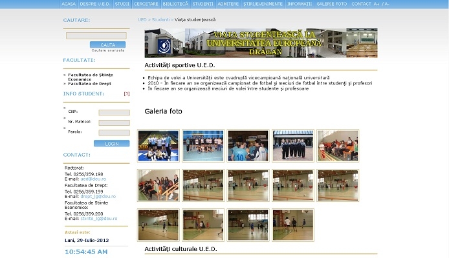Click the Tel. 0256/359.198 phone number

(84, 174)
